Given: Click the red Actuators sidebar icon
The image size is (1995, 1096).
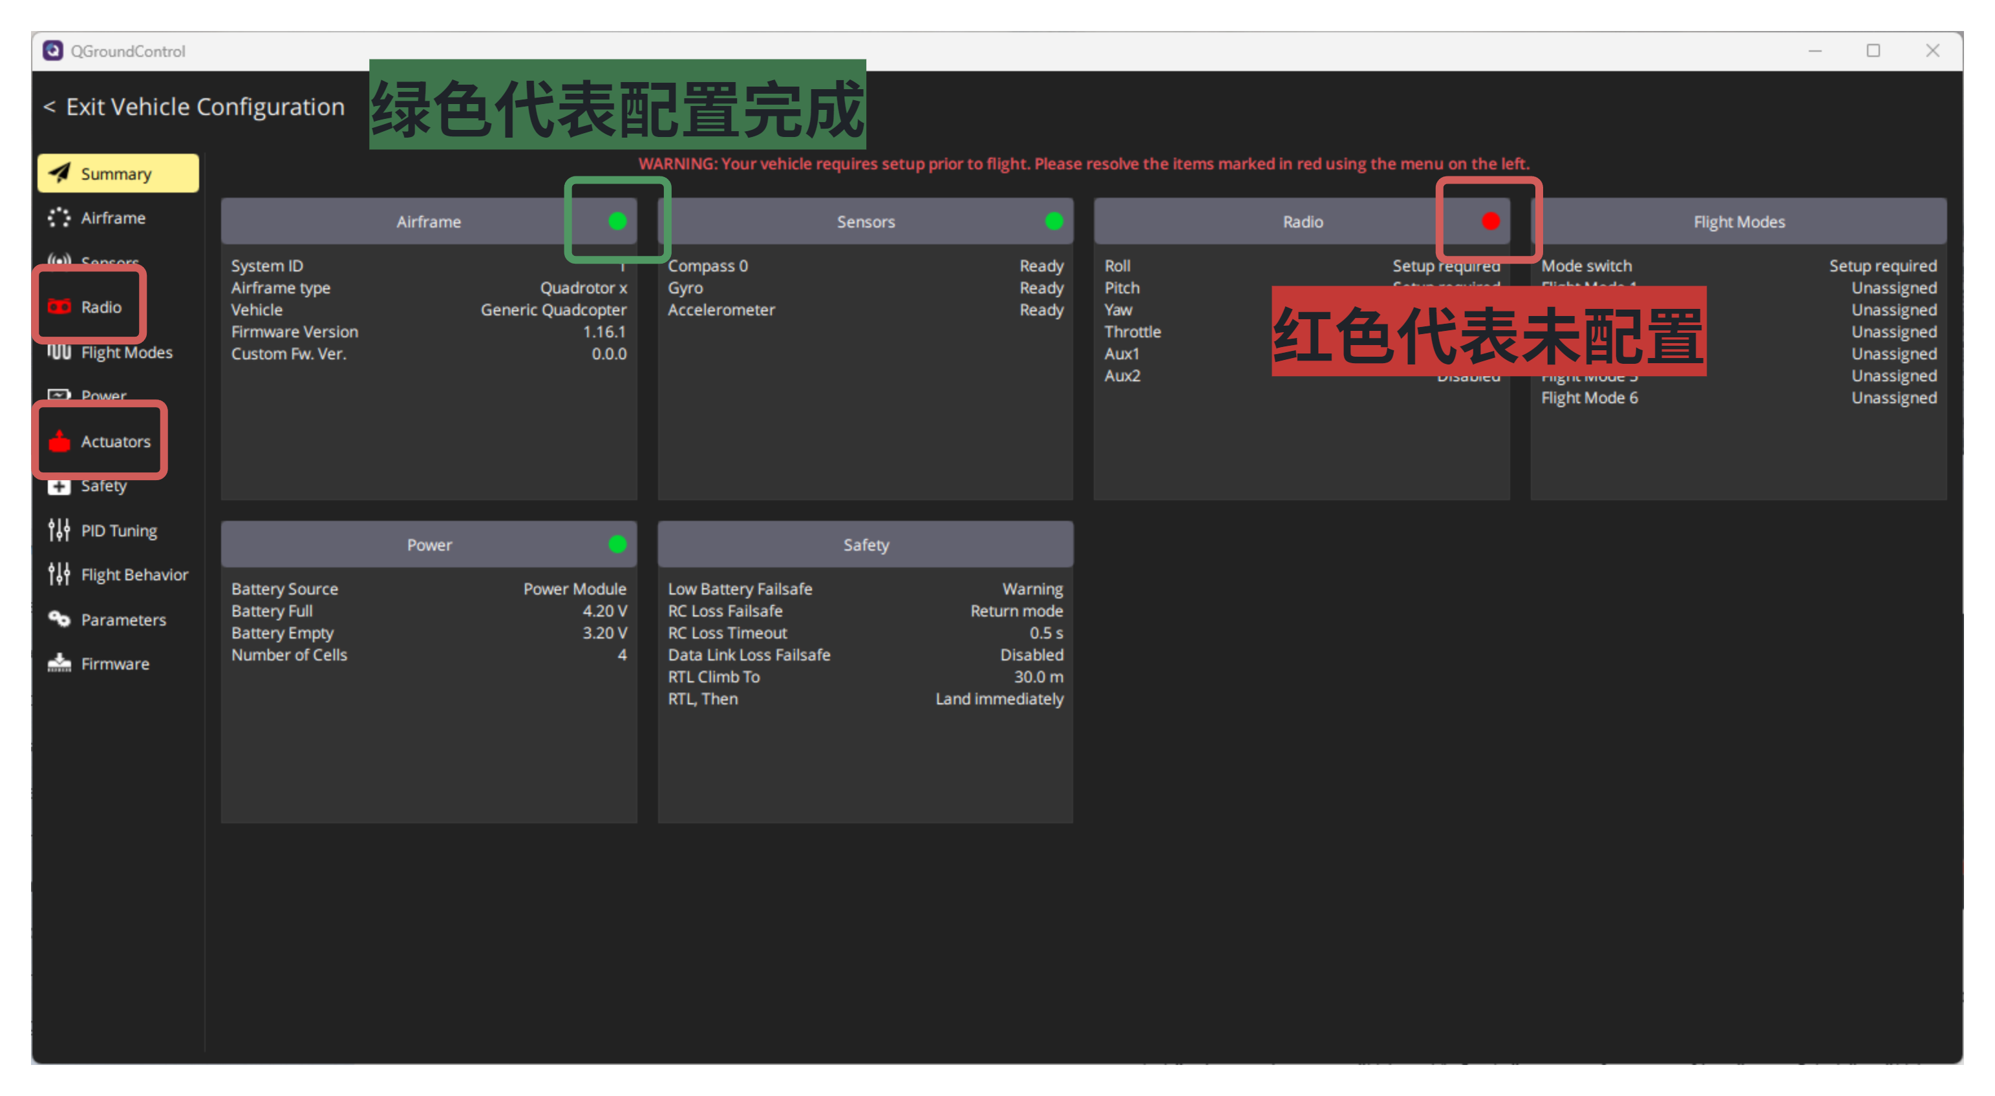Looking at the screenshot, I should coord(59,441).
